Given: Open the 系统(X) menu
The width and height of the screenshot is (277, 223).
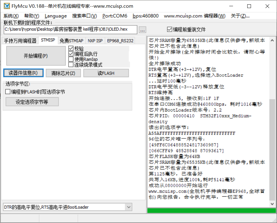Looking at the screenshot, I should [x=11, y=16].
